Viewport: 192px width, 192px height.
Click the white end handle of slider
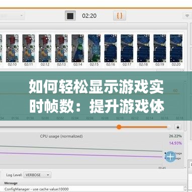[169, 127]
